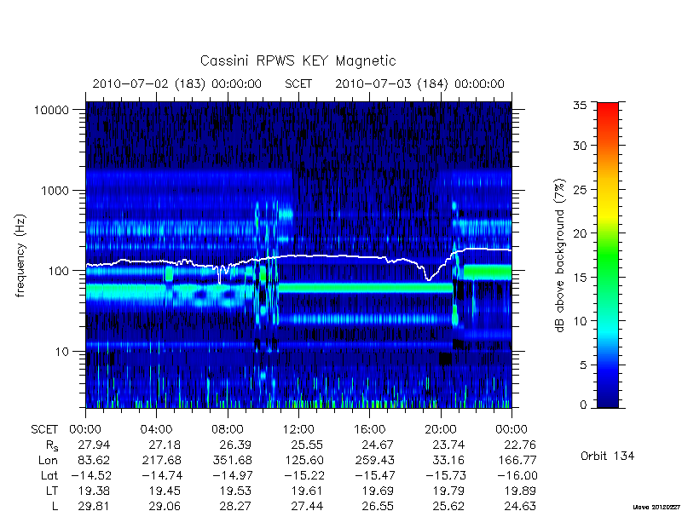Click the color bar label '15'
Screen dimensions: 682x511
point(581,278)
